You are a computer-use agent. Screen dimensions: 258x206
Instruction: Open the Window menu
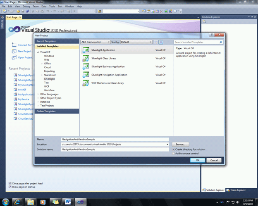(x=69, y=7)
